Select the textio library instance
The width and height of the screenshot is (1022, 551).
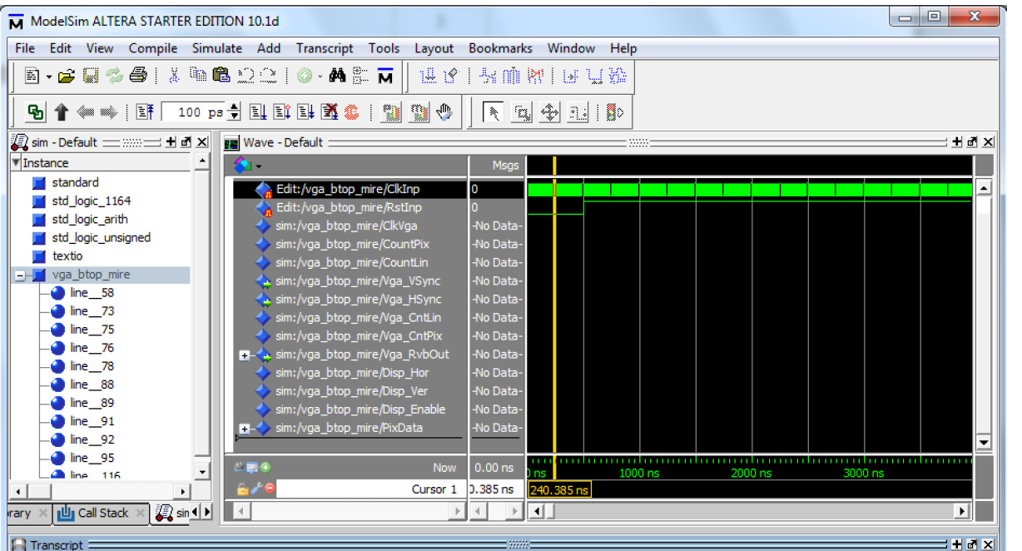67,256
